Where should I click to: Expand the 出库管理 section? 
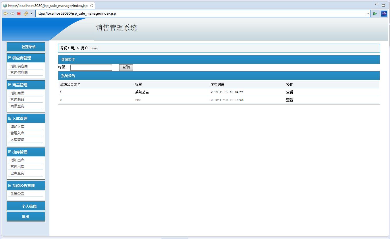[x=10, y=152]
